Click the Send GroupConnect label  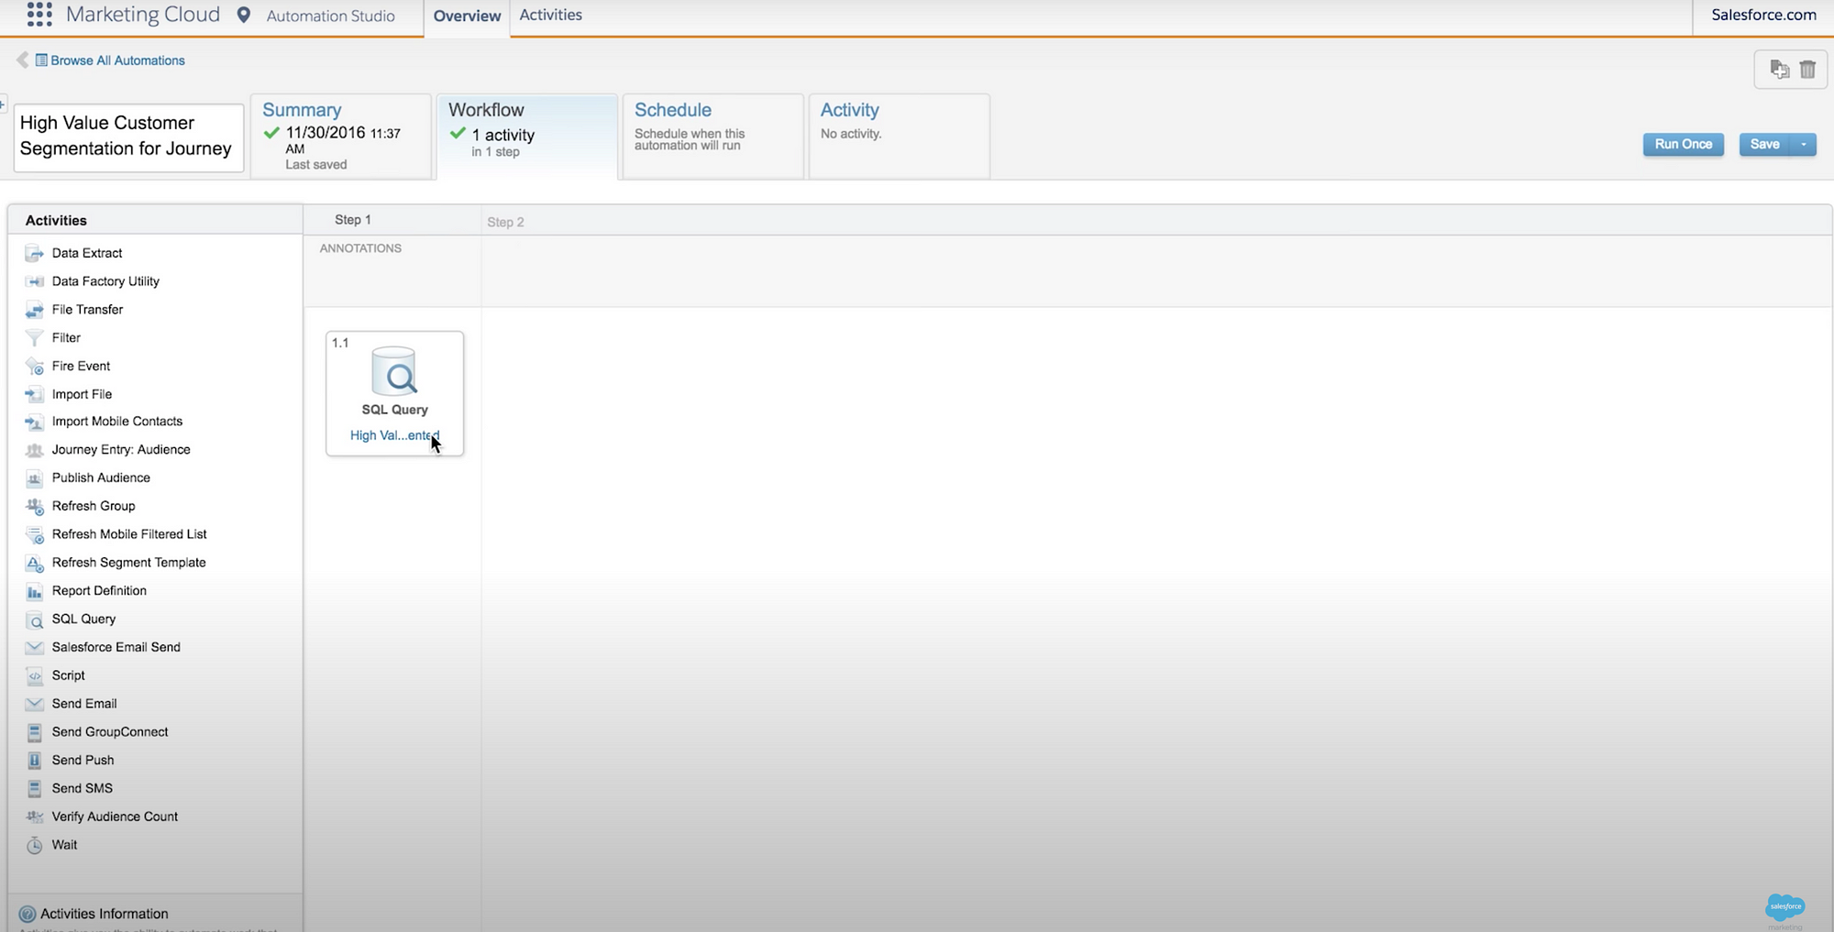(110, 732)
